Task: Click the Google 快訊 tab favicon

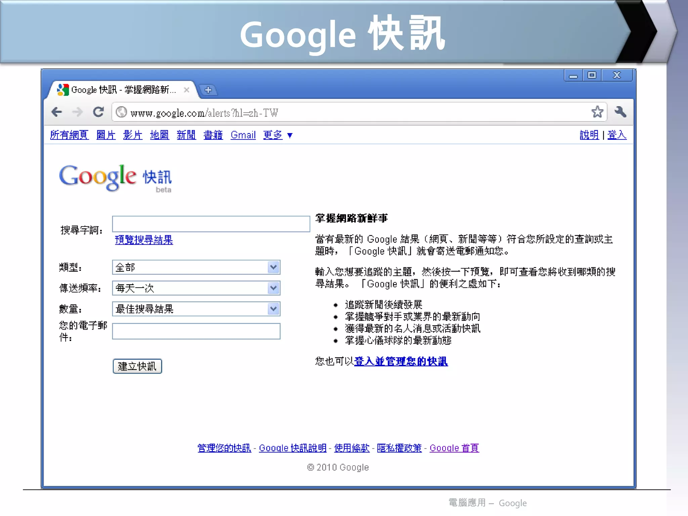Action: coord(63,90)
